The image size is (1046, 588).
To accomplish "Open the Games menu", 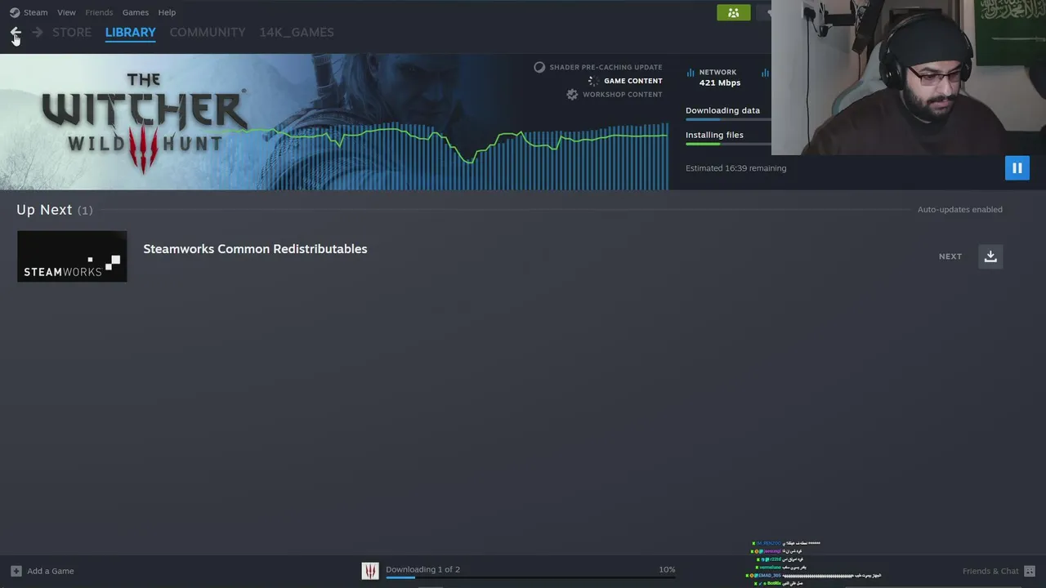I will coord(136,12).
